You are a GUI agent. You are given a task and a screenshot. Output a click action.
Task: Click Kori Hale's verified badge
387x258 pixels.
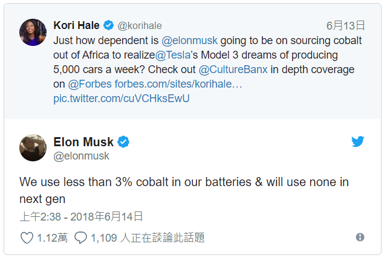pos(108,25)
